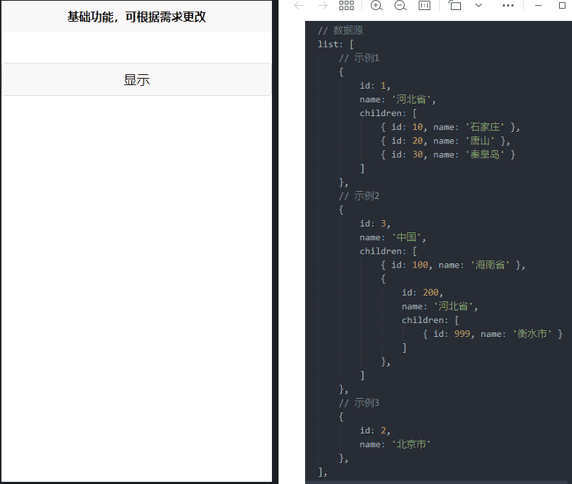Expand the chevron dropdown beside the rotate icon
Image resolution: width=572 pixels, height=484 pixels.
479,6
